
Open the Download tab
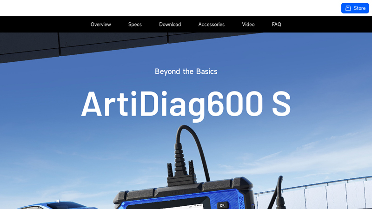click(x=170, y=25)
